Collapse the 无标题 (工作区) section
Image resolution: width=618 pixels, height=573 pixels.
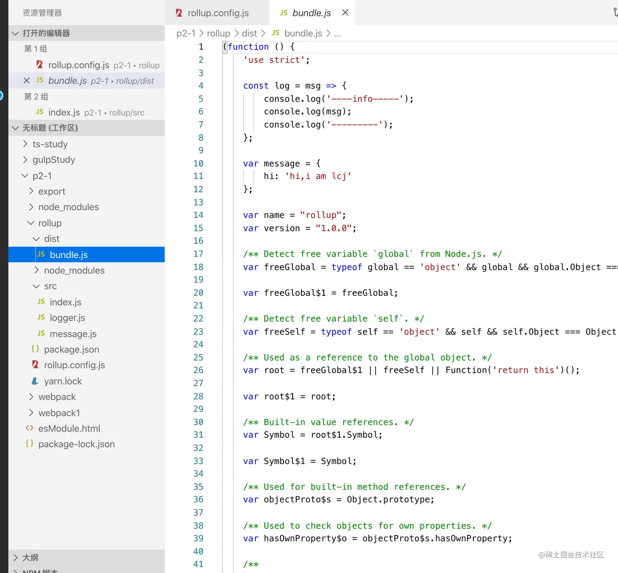tap(16, 128)
